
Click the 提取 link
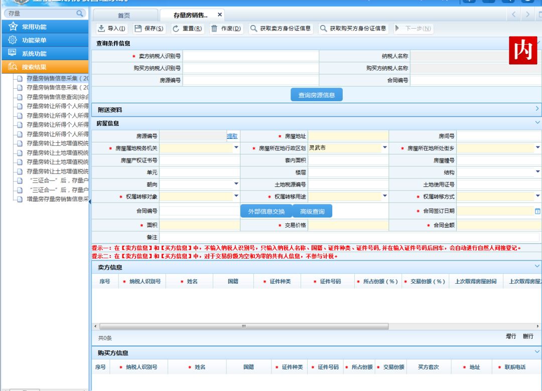coord(232,136)
